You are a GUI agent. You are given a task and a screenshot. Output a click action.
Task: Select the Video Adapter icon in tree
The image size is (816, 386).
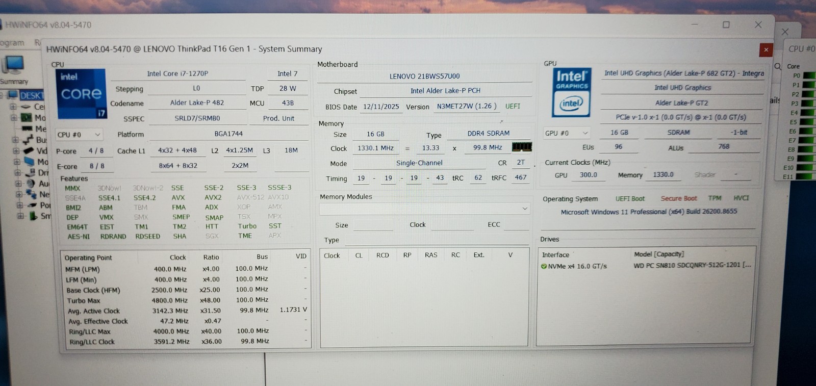tap(29, 150)
